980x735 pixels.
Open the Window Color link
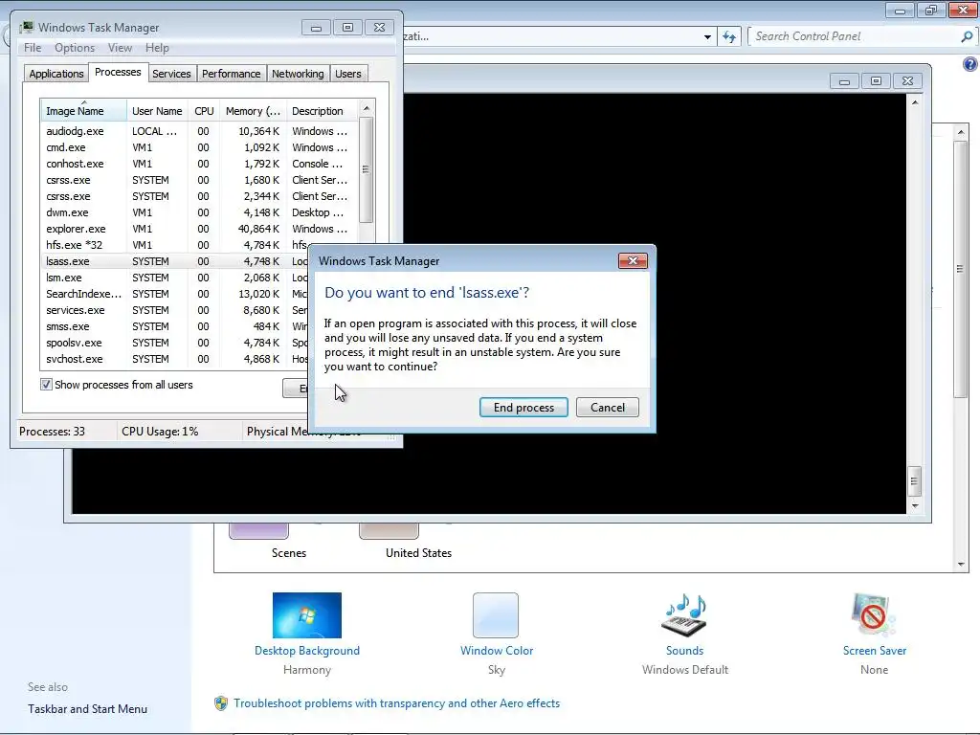[497, 651]
